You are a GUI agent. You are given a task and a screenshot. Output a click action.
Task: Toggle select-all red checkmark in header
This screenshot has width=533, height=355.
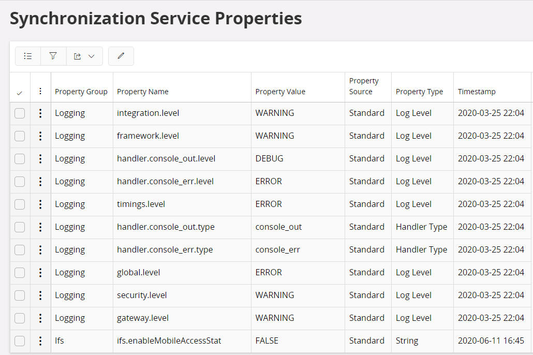pyautogui.click(x=20, y=93)
